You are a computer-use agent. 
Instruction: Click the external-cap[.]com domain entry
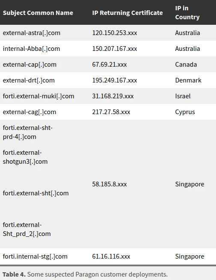30,65
